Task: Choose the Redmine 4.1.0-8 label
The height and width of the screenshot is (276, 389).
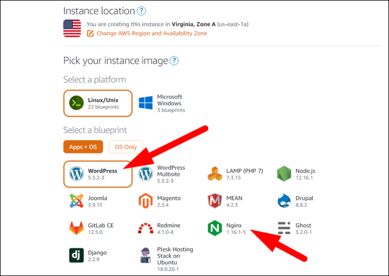Action: click(169, 228)
